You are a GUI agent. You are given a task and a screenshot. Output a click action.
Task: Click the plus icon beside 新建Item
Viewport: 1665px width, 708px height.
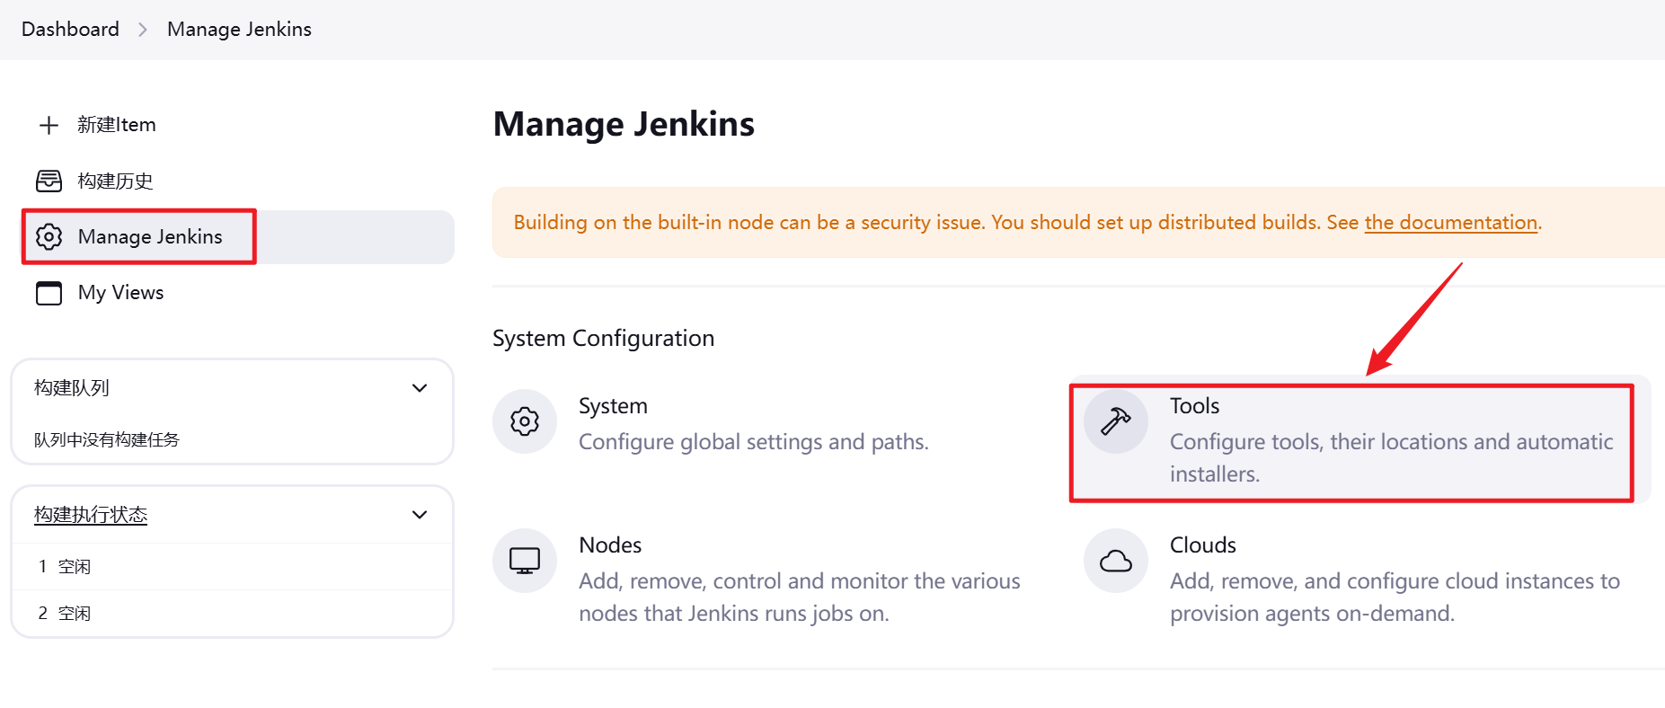coord(49,125)
